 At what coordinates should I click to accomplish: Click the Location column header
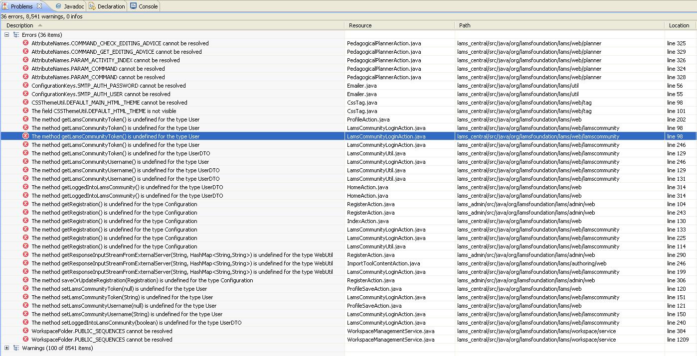point(679,25)
